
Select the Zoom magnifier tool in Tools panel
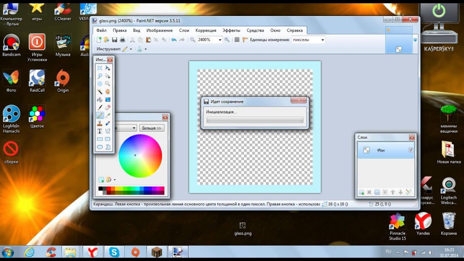pos(108,84)
